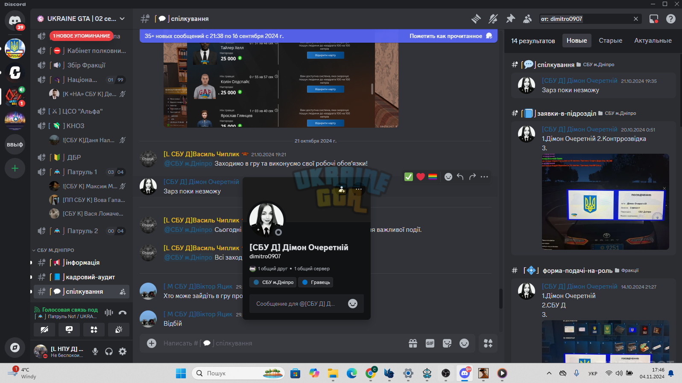Screen dimensions: 682x383
Task: Open the server with the white C logo
Action: click(x=15, y=73)
